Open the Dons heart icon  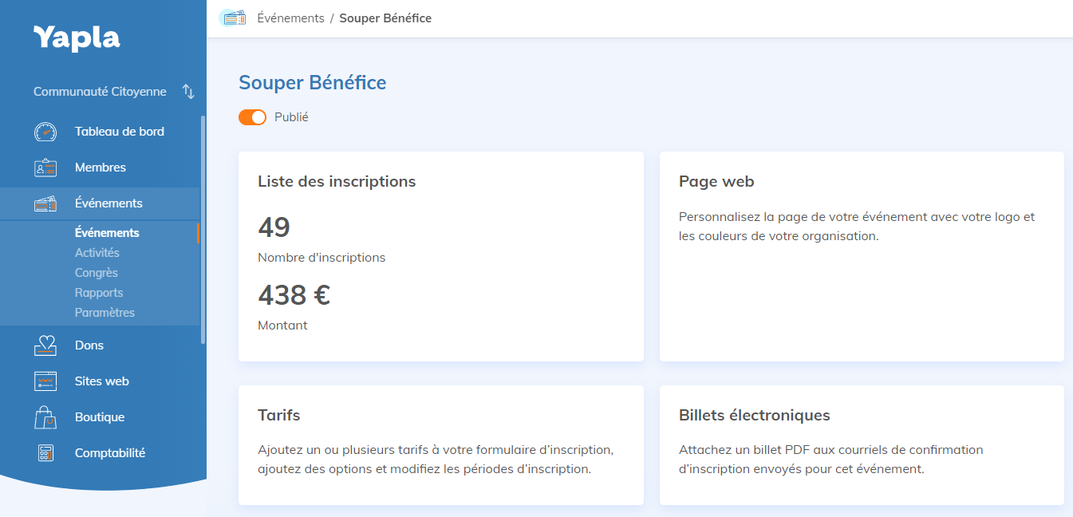(x=45, y=345)
